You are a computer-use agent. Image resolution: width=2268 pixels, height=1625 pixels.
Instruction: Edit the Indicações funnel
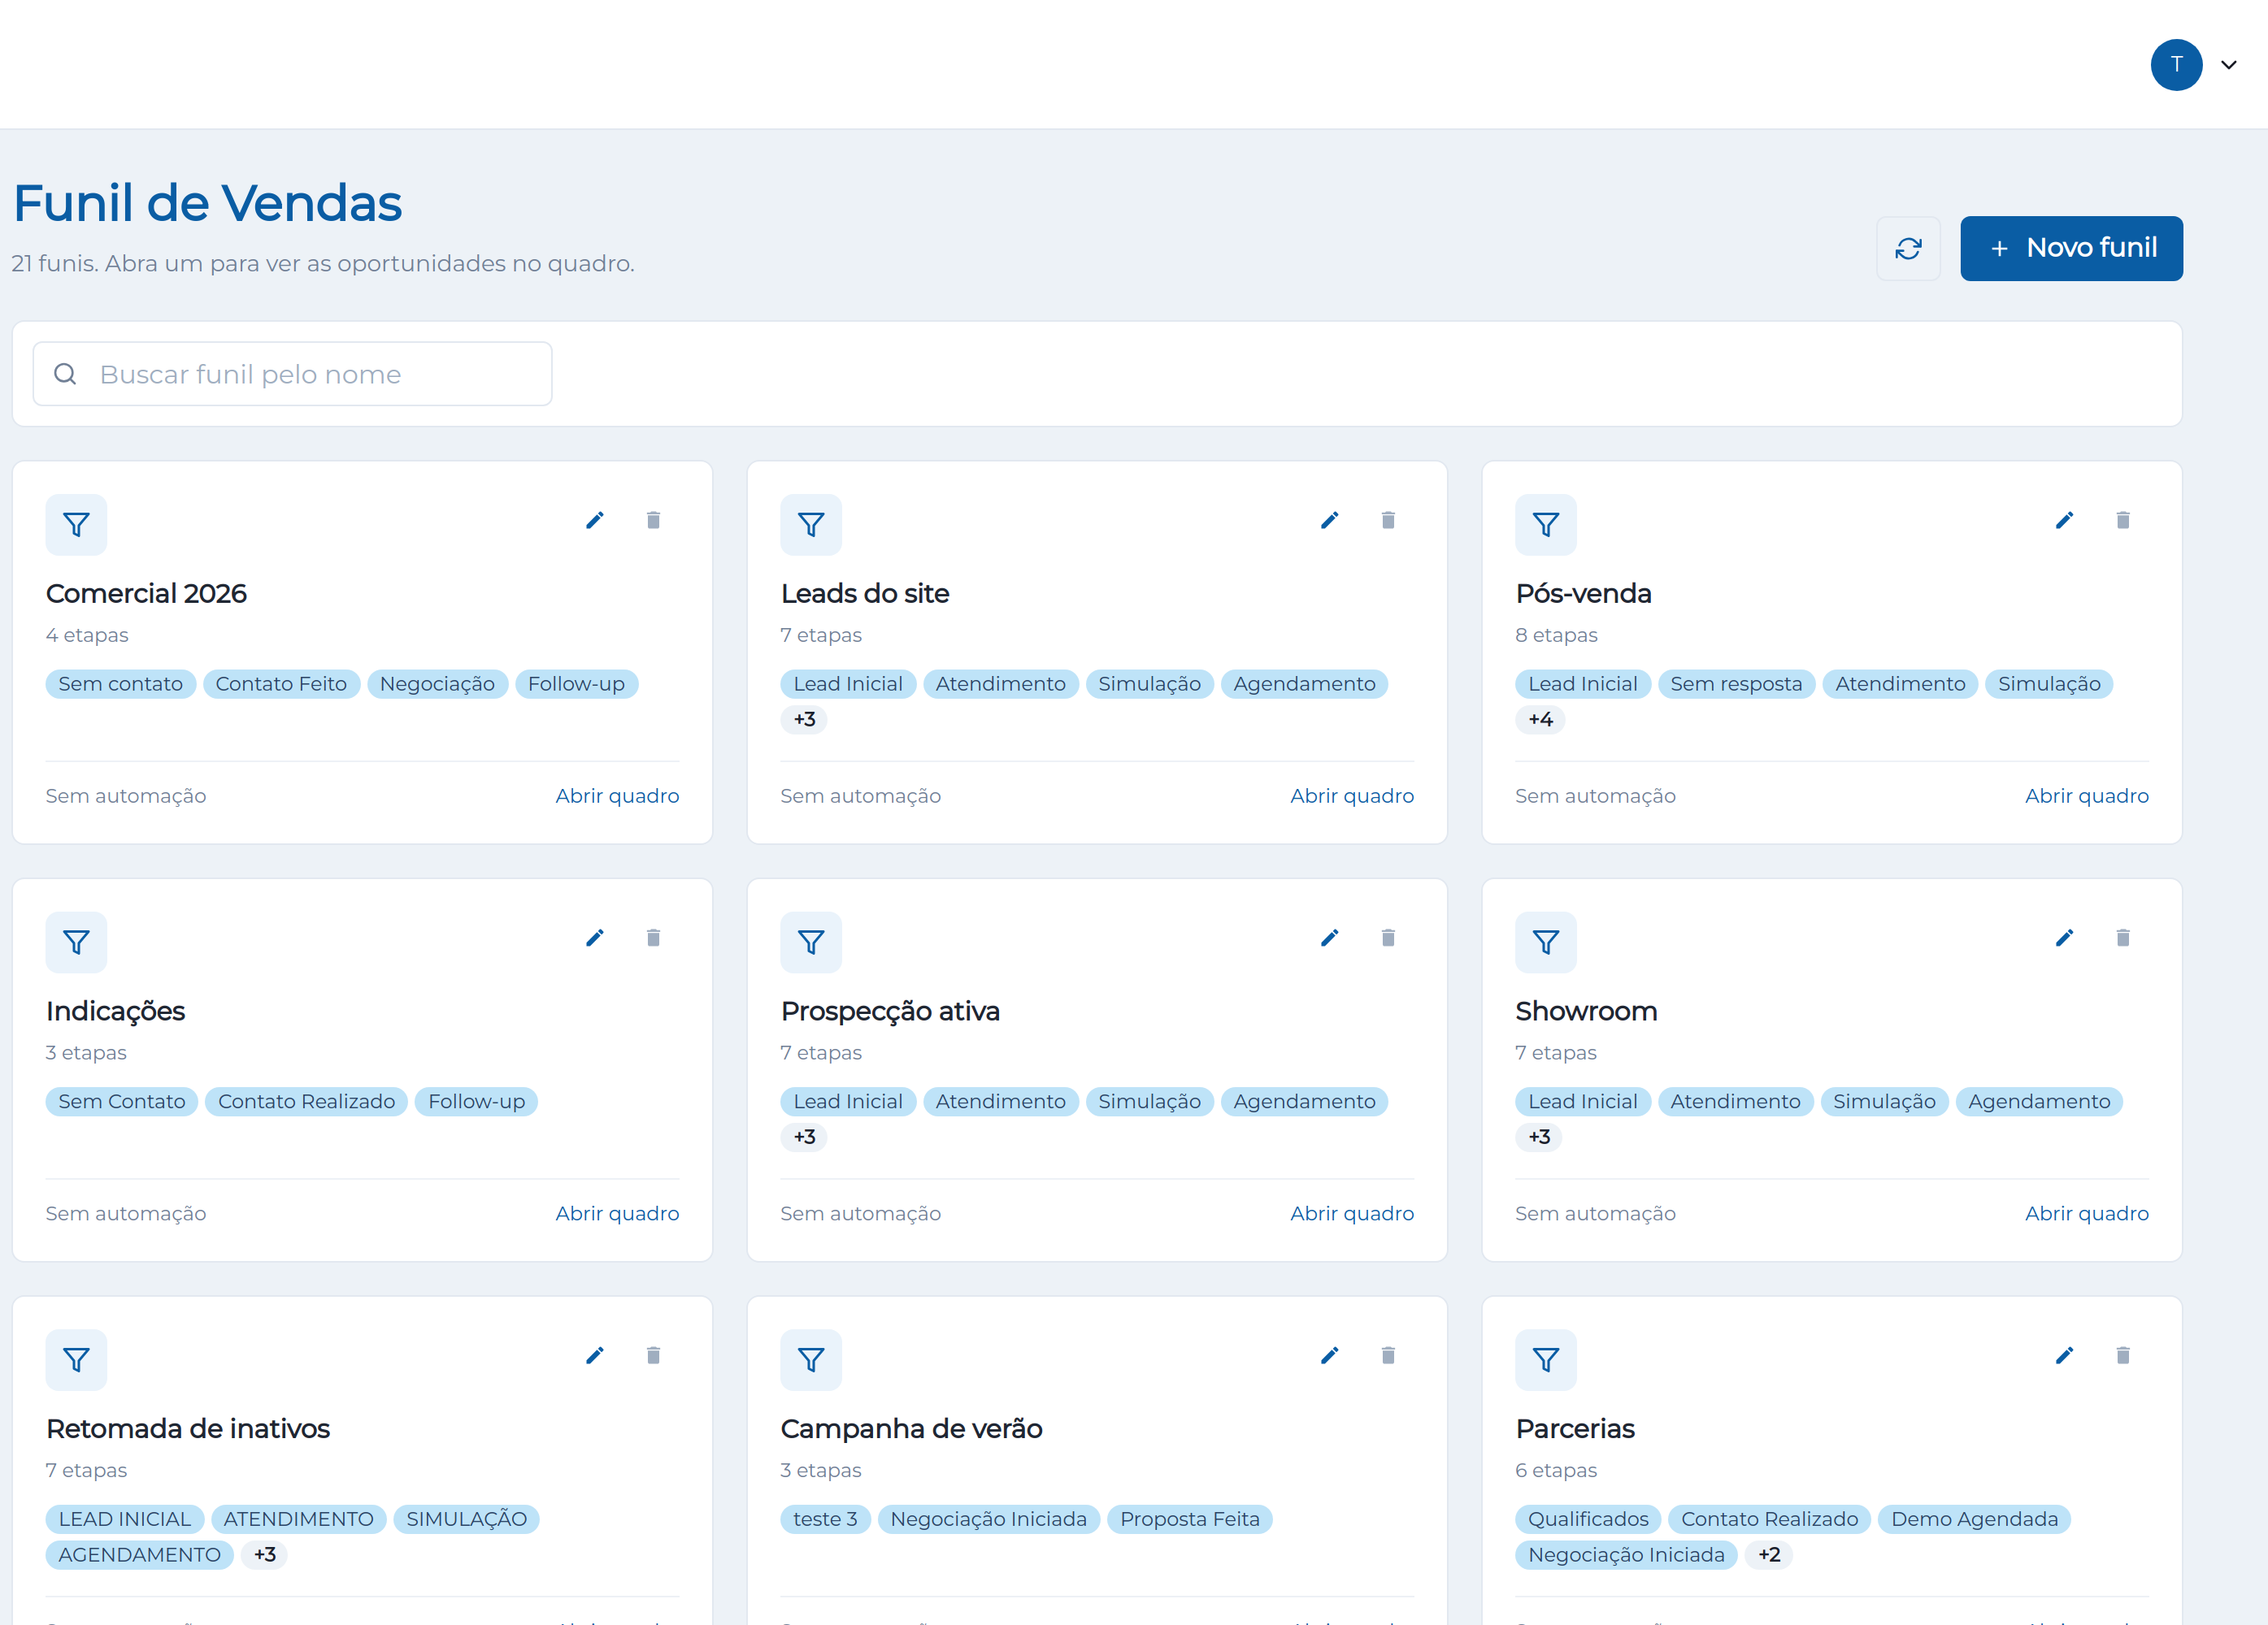coord(595,938)
